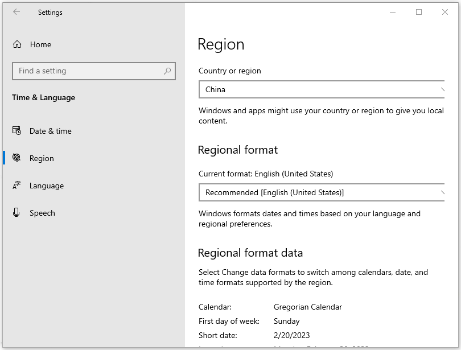Select Region in the sidebar
The height and width of the screenshot is (350, 461).
pyautogui.click(x=94, y=158)
